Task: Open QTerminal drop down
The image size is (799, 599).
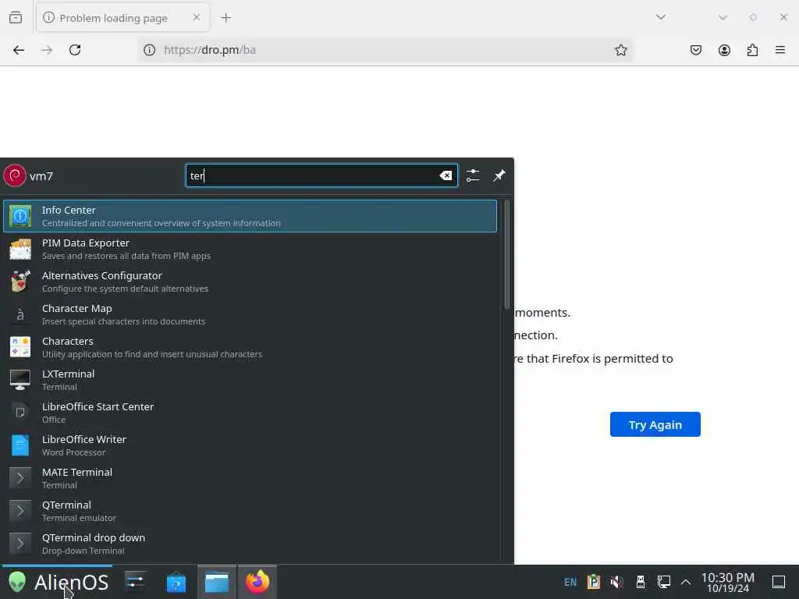Action: tap(250, 544)
